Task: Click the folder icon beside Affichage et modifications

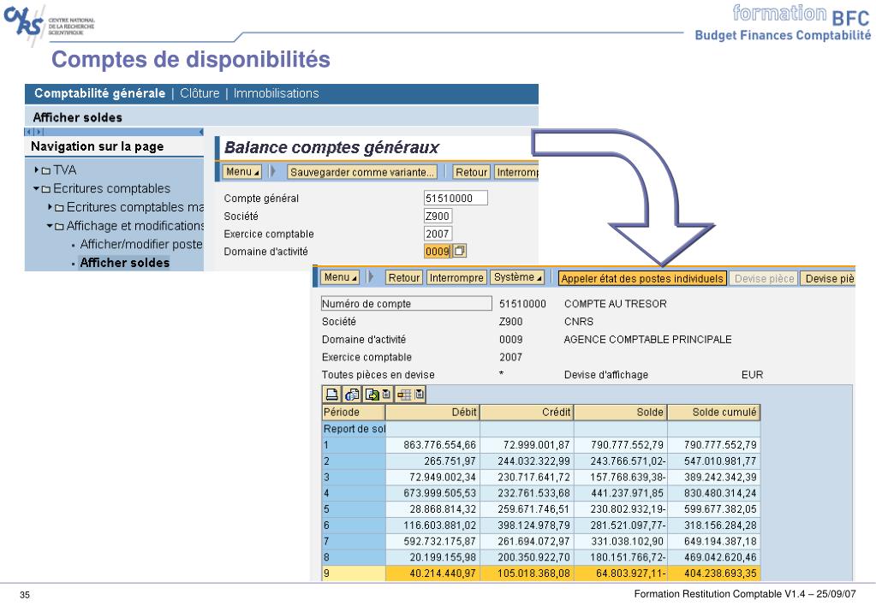Action: (x=59, y=226)
